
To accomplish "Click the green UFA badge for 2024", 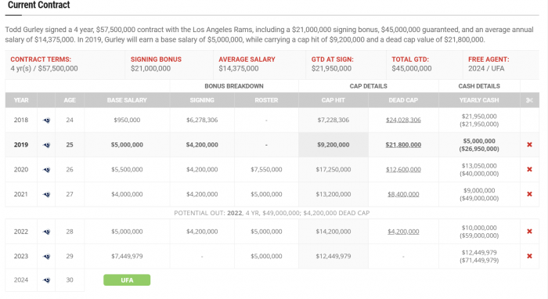I will [127, 280].
